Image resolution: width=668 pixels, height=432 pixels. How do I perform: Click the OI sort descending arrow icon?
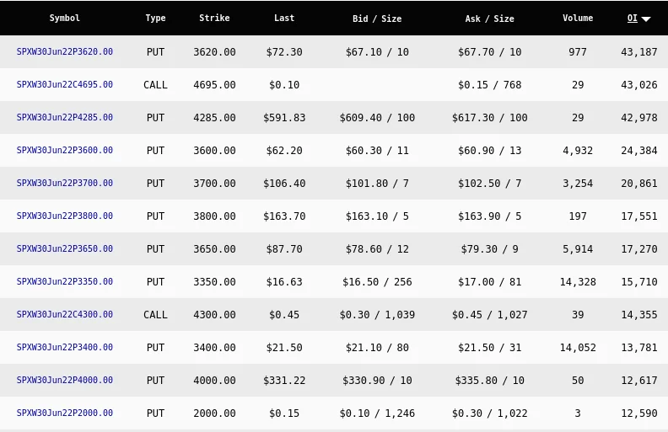coord(646,19)
